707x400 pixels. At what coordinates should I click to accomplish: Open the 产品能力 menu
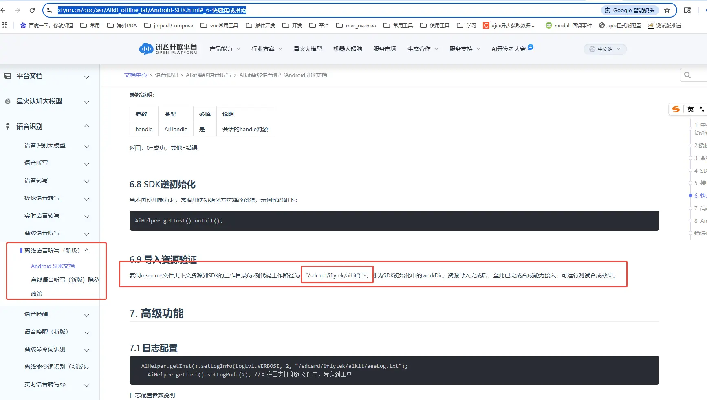(x=225, y=49)
